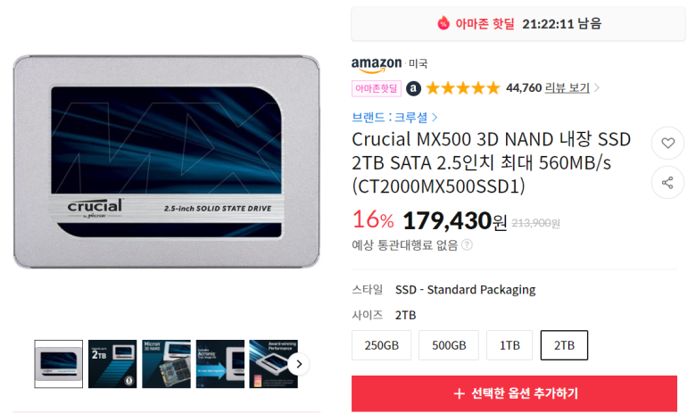
Task: Select the 250GB size option
Action: click(x=382, y=345)
